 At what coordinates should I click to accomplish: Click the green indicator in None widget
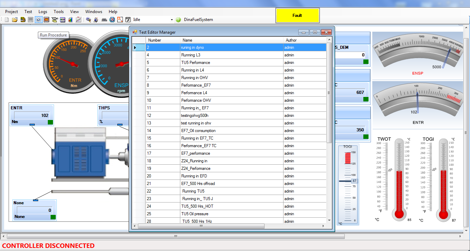click(x=53, y=217)
